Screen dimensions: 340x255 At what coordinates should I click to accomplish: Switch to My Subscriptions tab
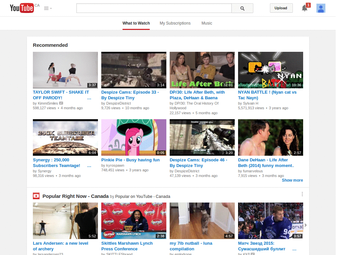175,23
